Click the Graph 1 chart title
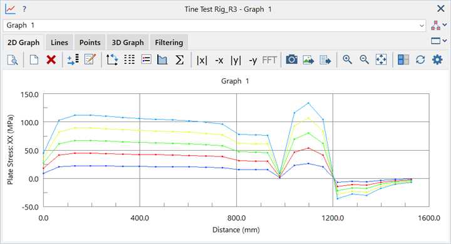Image resolution: width=451 pixels, height=244 pixels. pyautogui.click(x=235, y=81)
